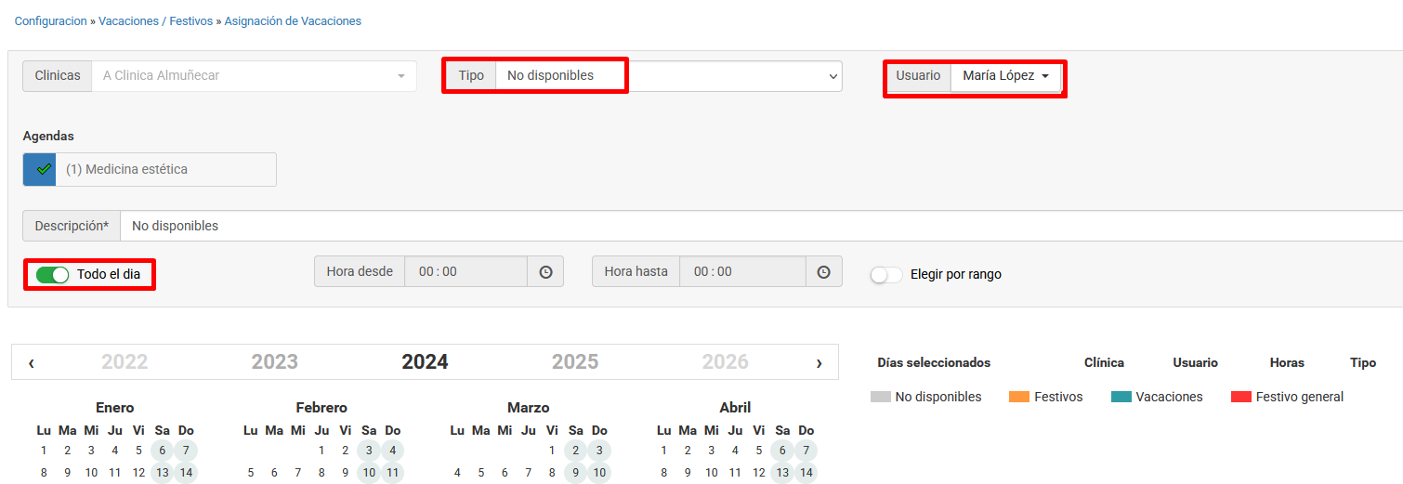Go to previous year with left arrow
This screenshot has width=1403, height=484.
32,362
